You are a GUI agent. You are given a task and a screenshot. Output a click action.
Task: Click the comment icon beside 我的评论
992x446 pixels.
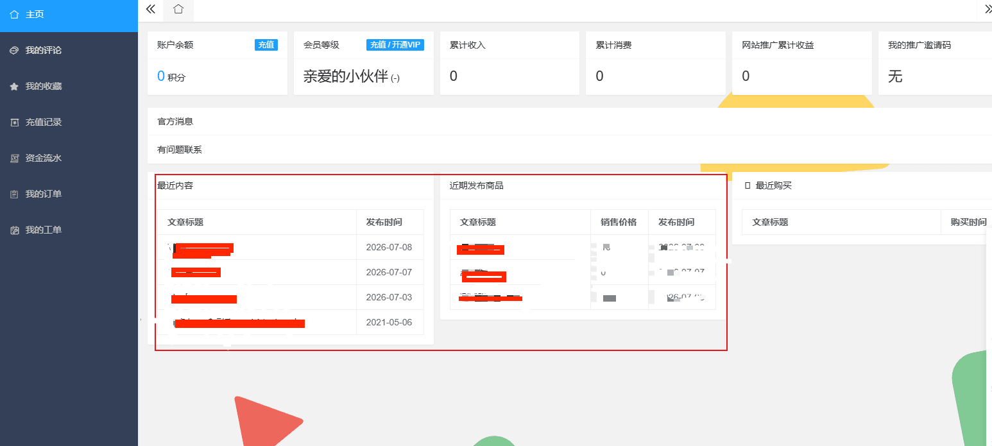coord(14,50)
